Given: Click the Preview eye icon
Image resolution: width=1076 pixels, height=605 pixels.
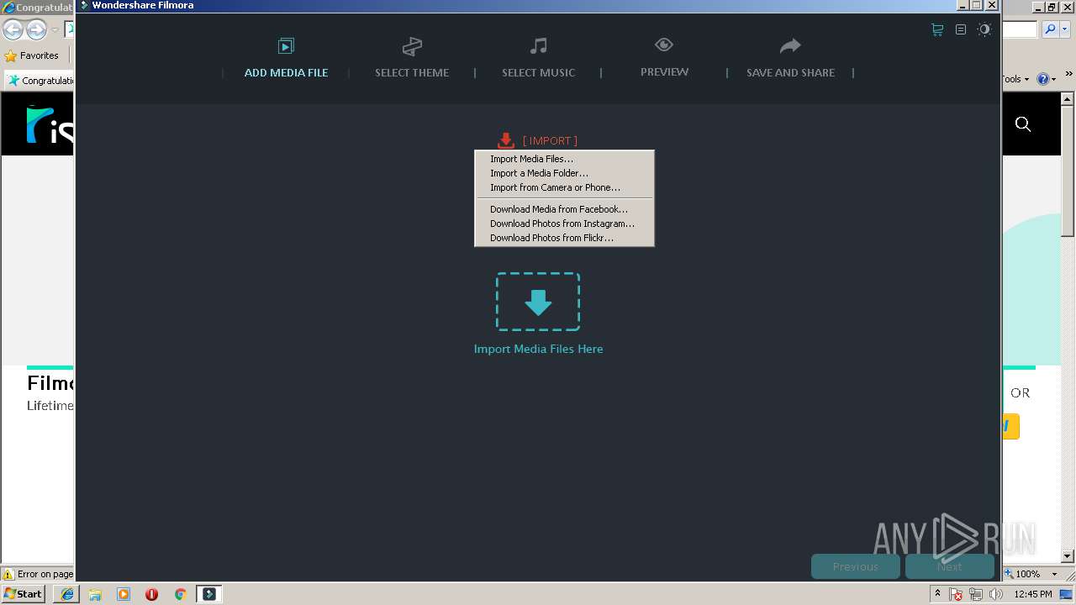Looking at the screenshot, I should tap(664, 45).
